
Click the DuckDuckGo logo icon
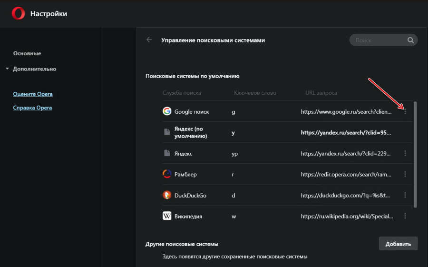click(167, 195)
